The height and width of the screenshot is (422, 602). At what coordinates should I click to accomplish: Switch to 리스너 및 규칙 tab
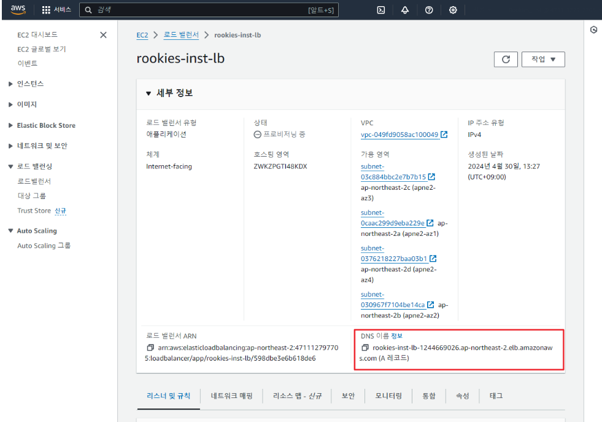click(x=169, y=396)
